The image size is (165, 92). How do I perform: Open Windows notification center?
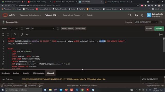(x=162, y=90)
